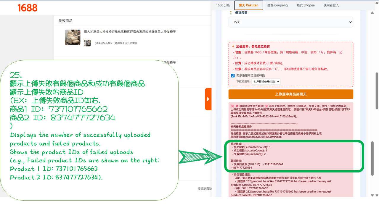Screen dimensions: 379x213
Task: Click the inner panel scroll-up arrow
Action: click(372, 12)
